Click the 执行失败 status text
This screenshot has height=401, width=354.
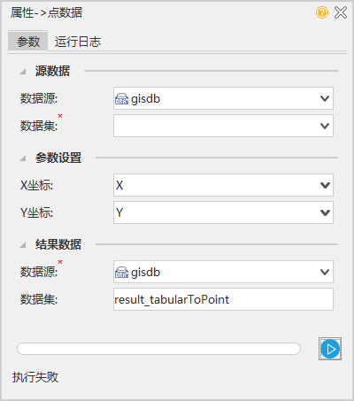[35, 377]
